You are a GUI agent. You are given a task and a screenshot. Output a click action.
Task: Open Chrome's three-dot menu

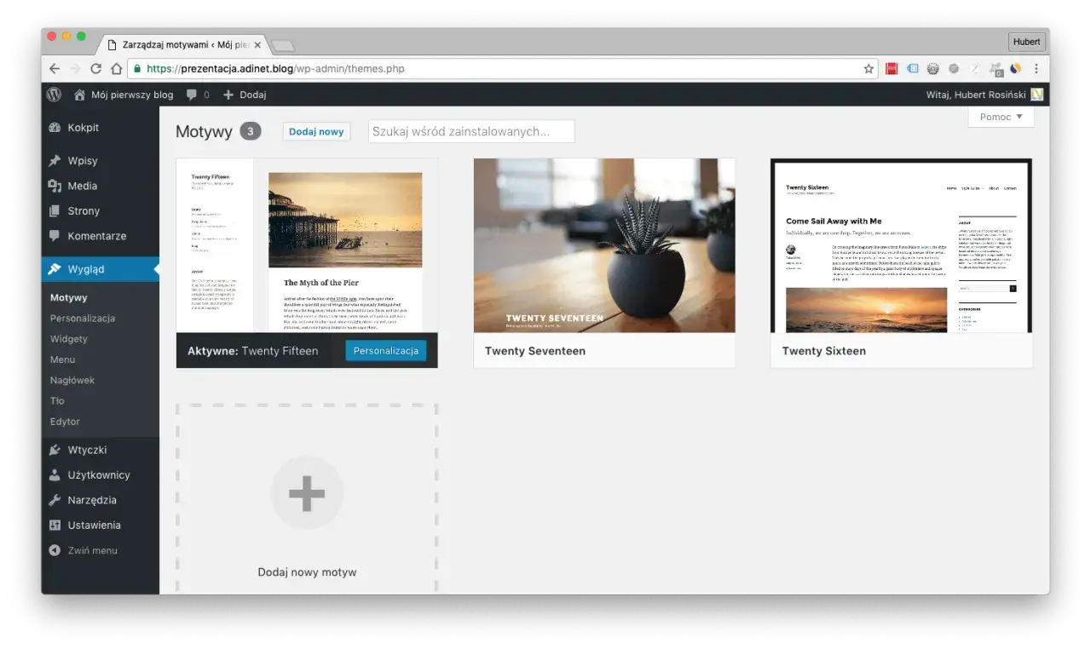tap(1036, 69)
